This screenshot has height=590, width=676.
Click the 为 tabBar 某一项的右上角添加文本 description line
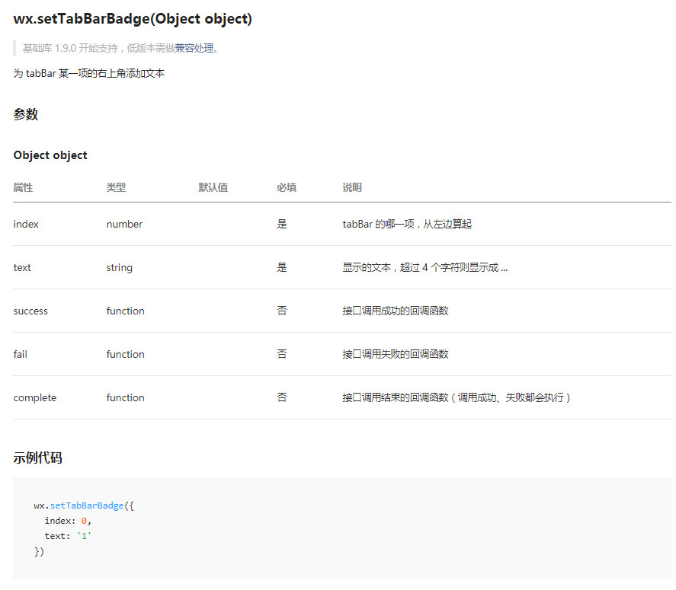coord(89,74)
